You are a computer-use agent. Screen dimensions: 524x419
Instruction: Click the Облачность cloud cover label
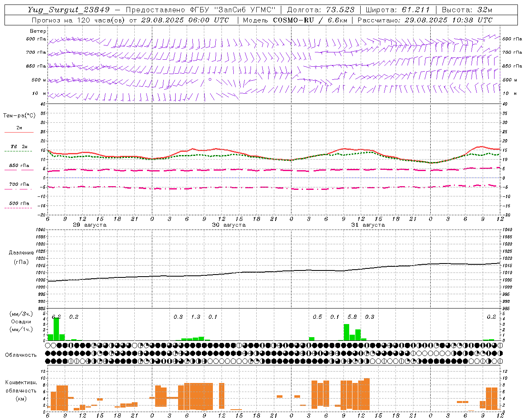click(x=21, y=355)
